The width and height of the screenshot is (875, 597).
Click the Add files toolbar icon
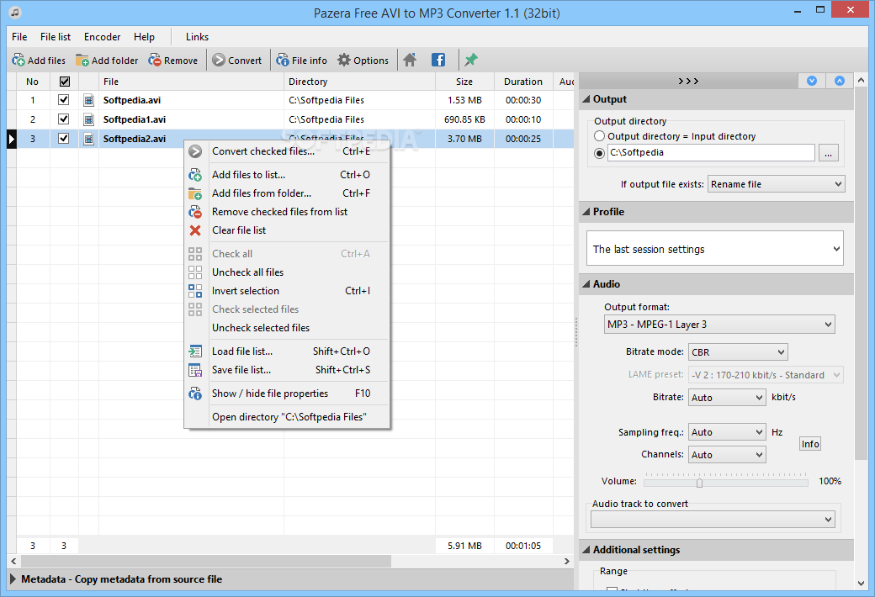click(x=19, y=61)
